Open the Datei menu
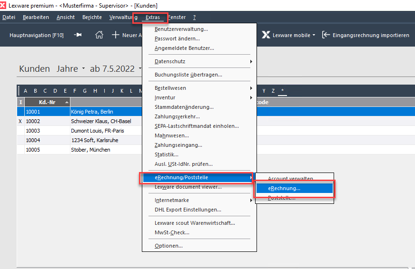The height and width of the screenshot is (269, 415). click(x=9, y=17)
